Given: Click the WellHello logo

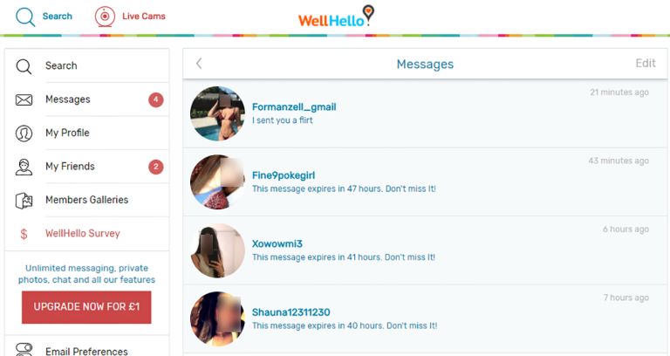Looking at the screenshot, I should click(336, 17).
